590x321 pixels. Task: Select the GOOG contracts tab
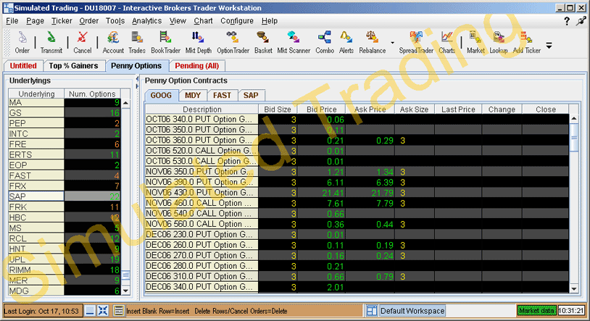click(x=161, y=96)
